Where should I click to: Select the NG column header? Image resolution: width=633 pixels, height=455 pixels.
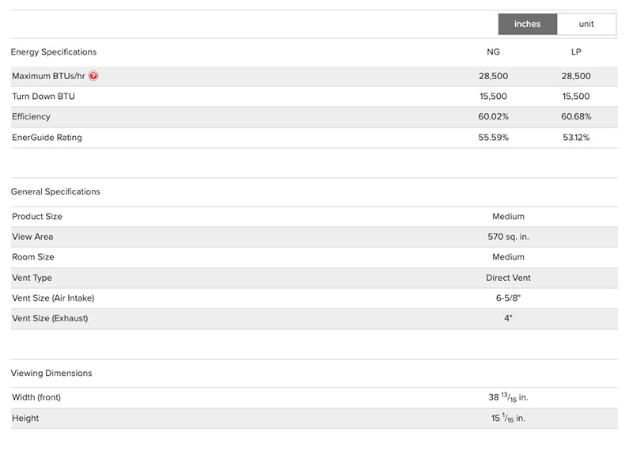(493, 52)
